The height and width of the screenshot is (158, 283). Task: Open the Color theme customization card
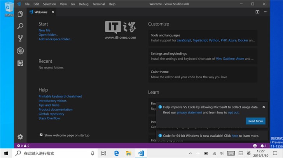pyautogui.click(x=203, y=74)
